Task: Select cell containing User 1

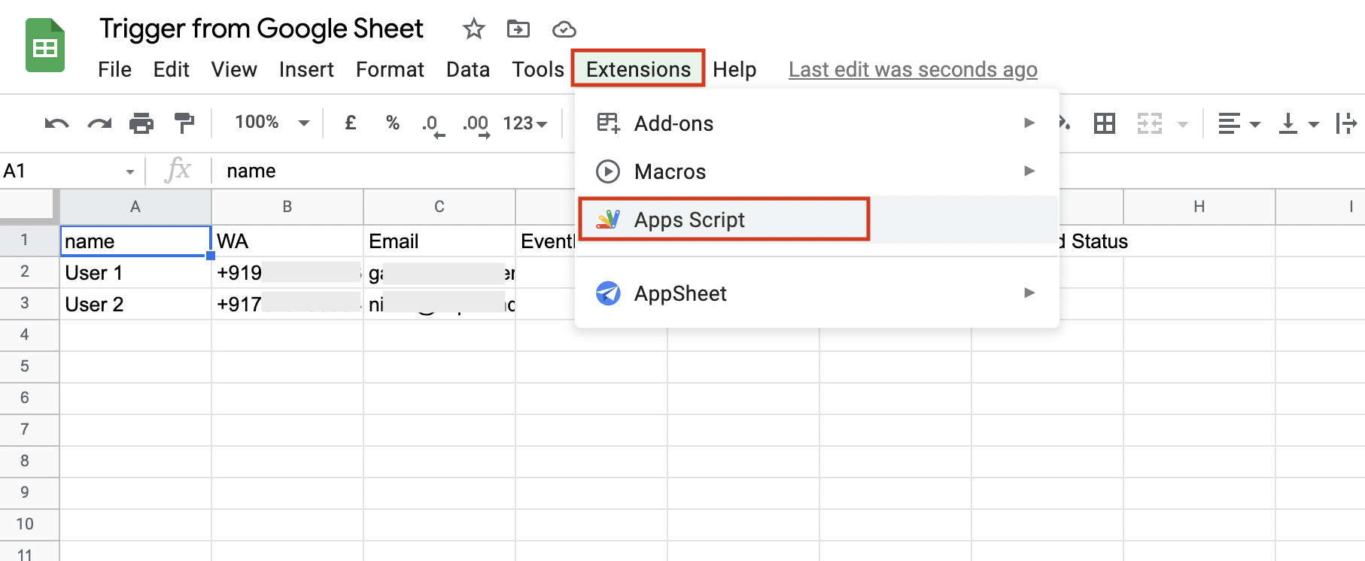Action: 135,272
